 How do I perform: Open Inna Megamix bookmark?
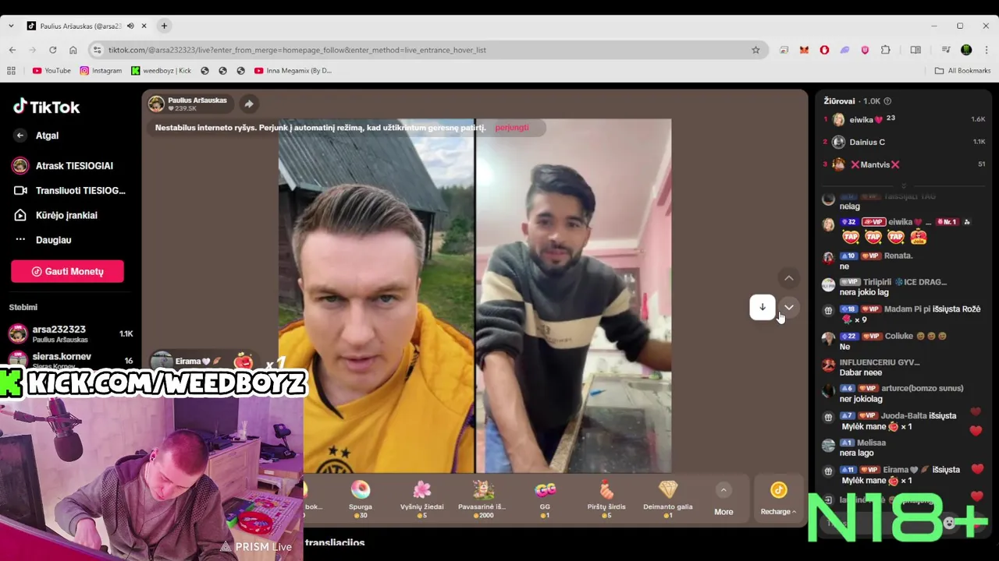[x=293, y=71]
